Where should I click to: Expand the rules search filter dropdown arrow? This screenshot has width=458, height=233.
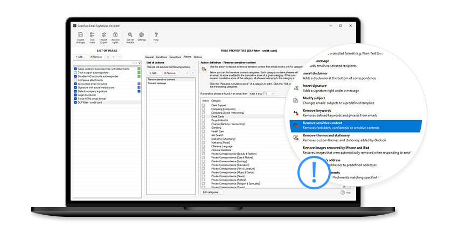140,63
